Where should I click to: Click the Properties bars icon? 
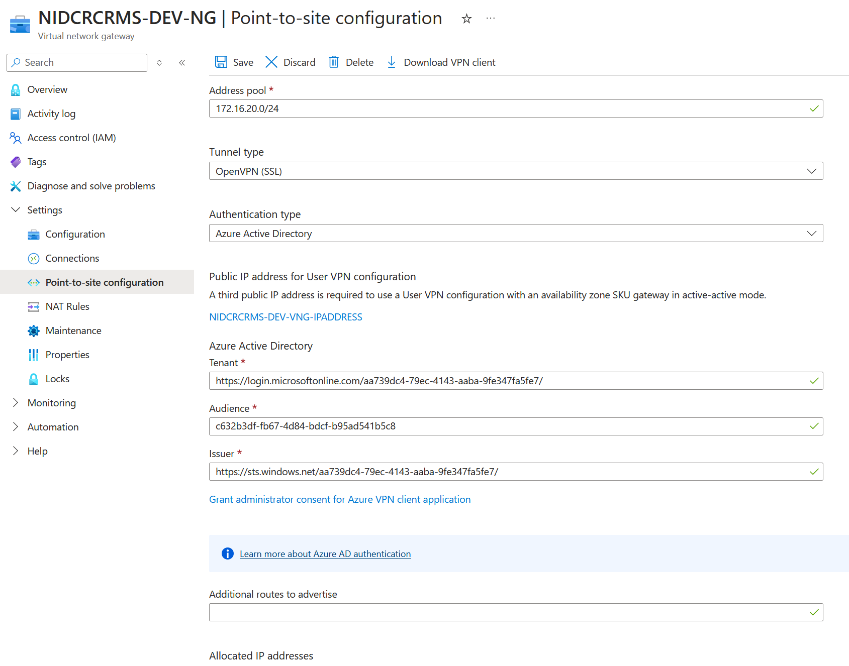point(34,355)
